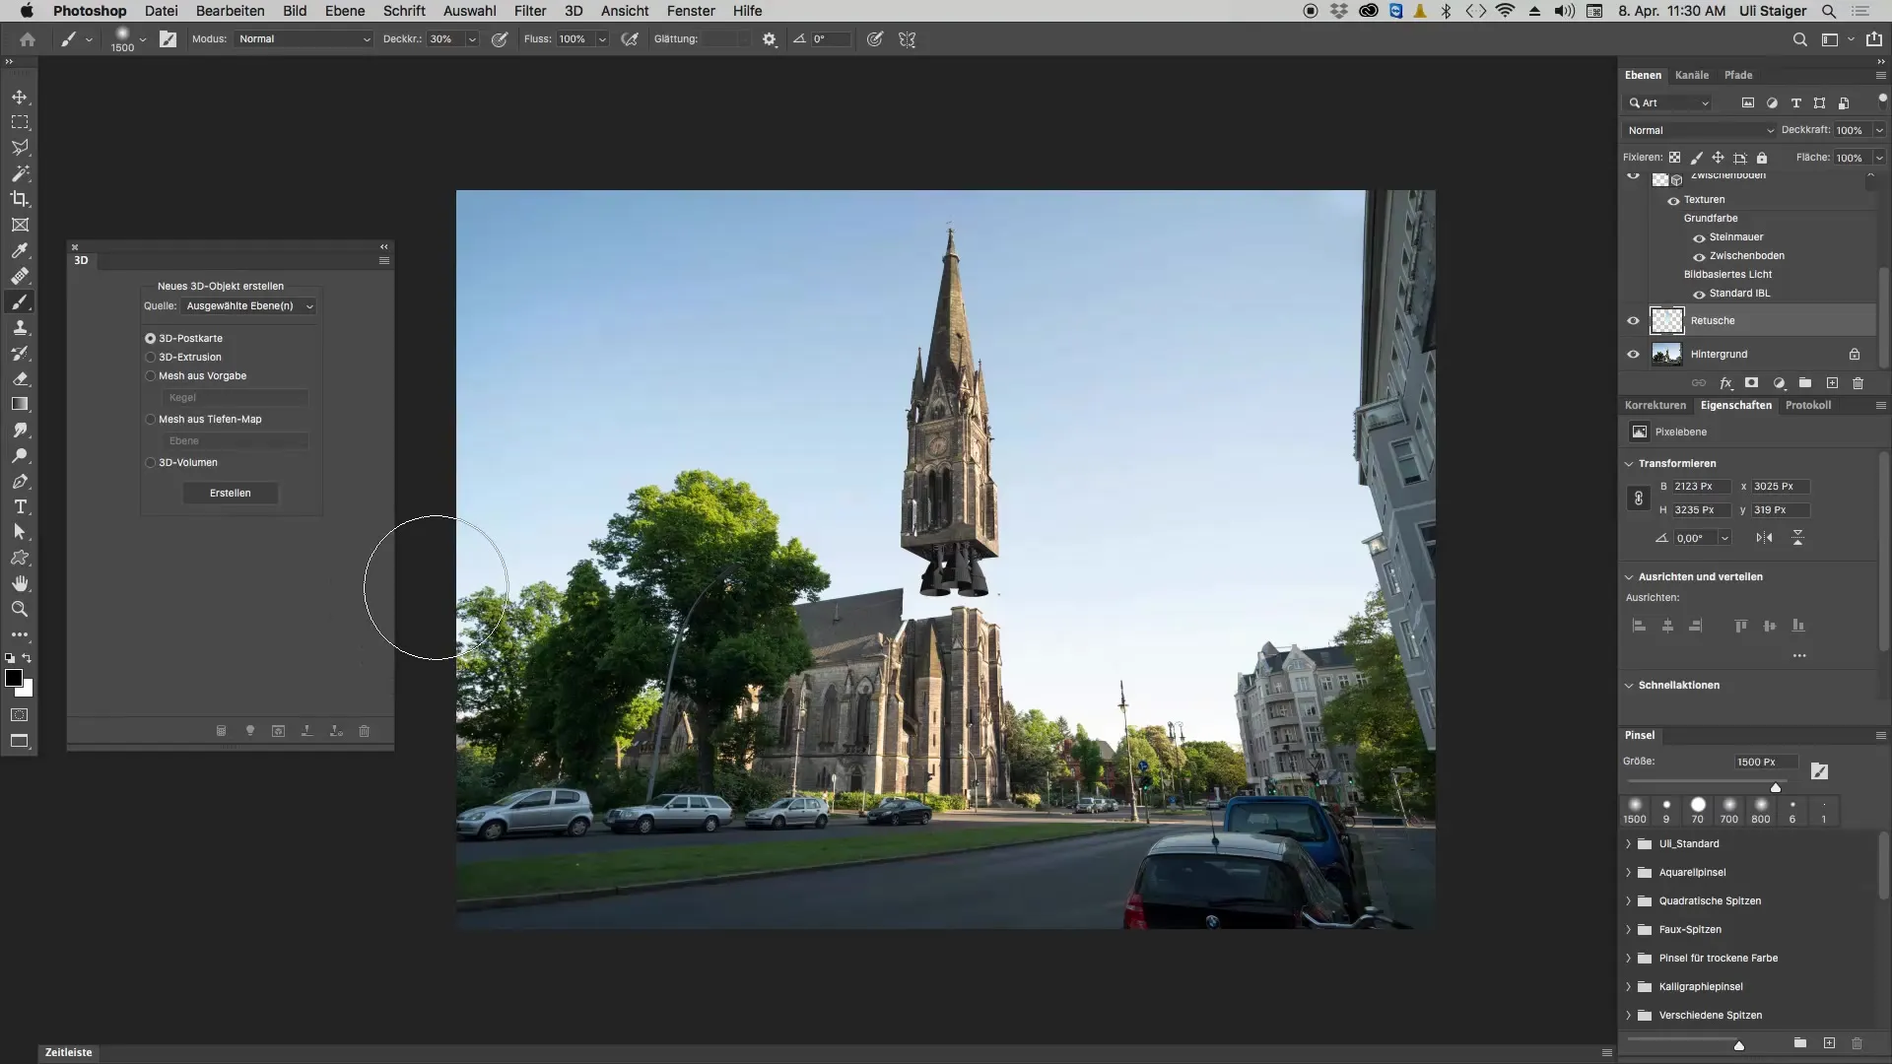Expand Aquarellpinsel brush folder
This screenshot has height=1064, width=1892.
(1628, 873)
